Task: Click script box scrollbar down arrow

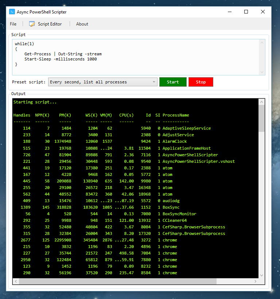Action: click(x=262, y=72)
